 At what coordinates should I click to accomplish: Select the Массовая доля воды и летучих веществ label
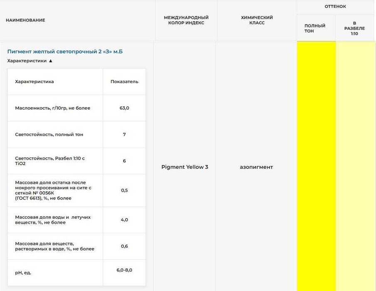click(53, 220)
